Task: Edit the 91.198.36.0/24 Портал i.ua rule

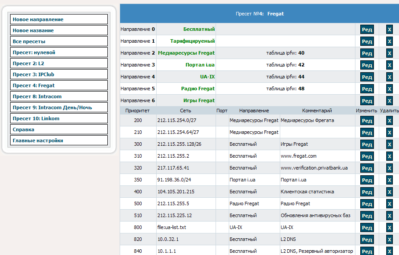Action: (367, 180)
